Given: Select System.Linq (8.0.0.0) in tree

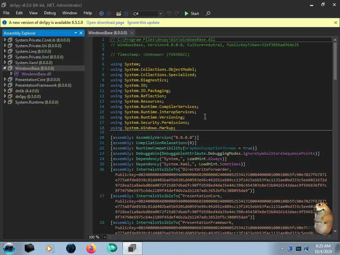Looking at the screenshot, I should click(x=33, y=51).
